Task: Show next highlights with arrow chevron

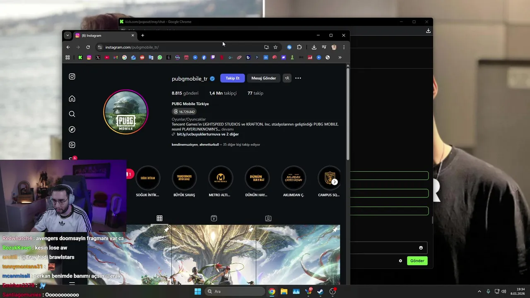Action: point(335,182)
